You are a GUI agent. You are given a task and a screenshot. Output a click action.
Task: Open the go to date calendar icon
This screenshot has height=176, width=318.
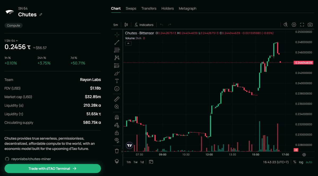coord(151,162)
